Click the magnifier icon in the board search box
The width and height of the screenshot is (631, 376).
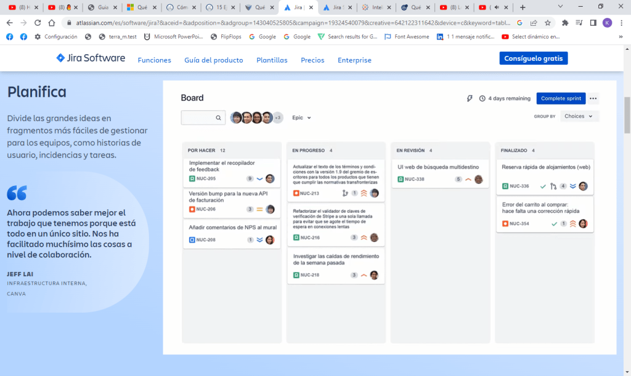(218, 118)
